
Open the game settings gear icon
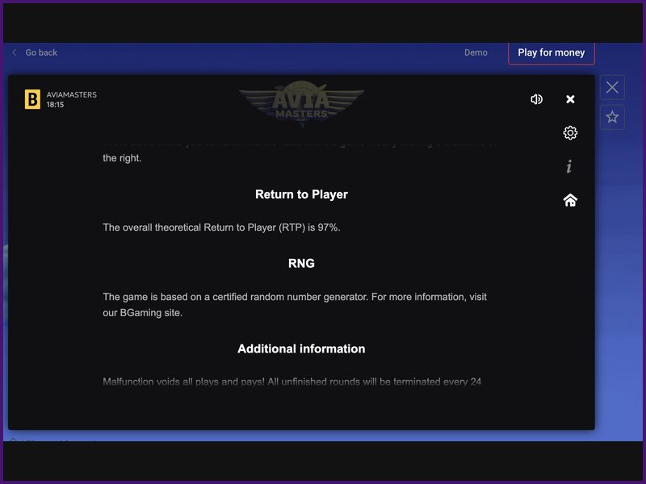click(x=569, y=133)
